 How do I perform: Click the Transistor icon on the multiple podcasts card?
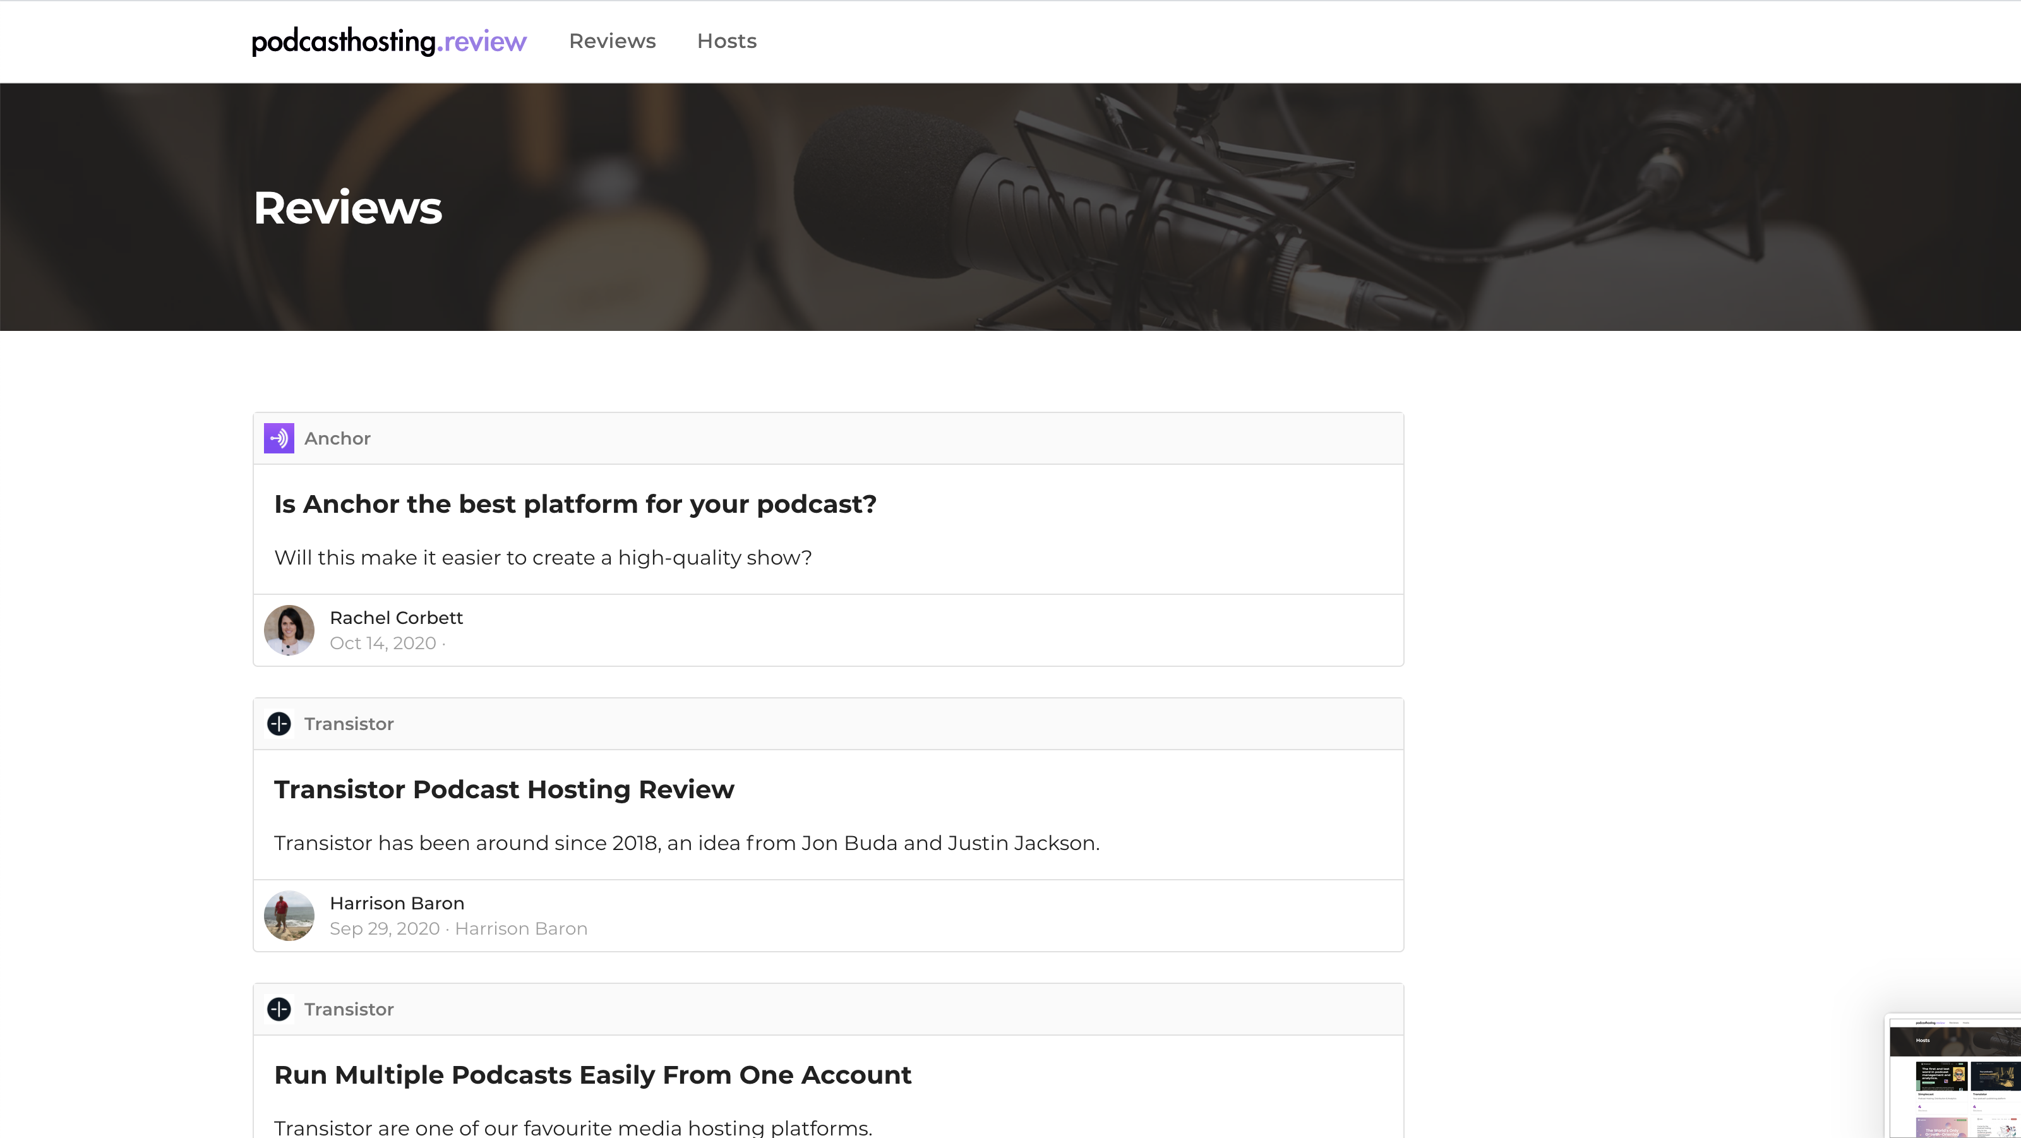279,1009
